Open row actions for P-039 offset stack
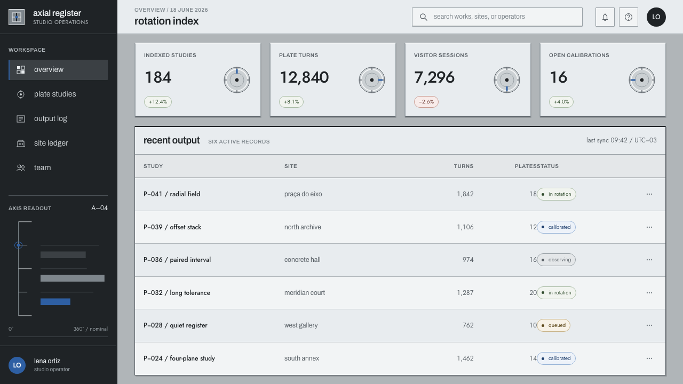The image size is (683, 384). (649, 227)
